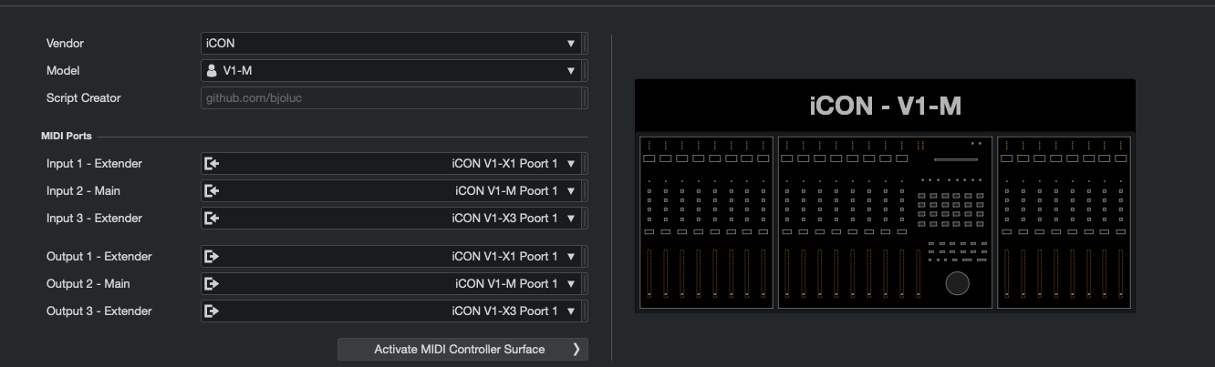
Task: Select the Input 3 - Extender port icon
Action: pyautogui.click(x=212, y=219)
